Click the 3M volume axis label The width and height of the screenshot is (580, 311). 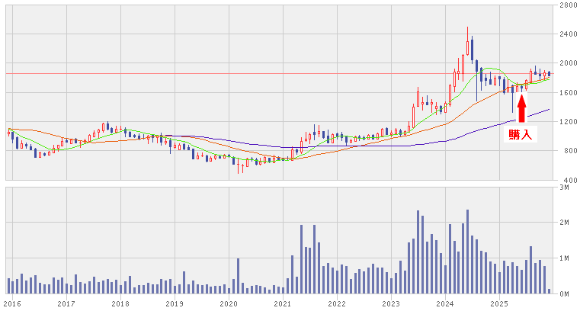[x=563, y=187]
